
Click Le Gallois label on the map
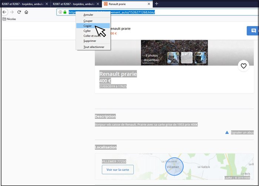(204, 167)
